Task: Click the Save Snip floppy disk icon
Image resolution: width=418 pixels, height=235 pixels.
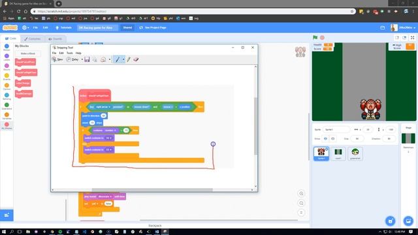Action: (87, 59)
